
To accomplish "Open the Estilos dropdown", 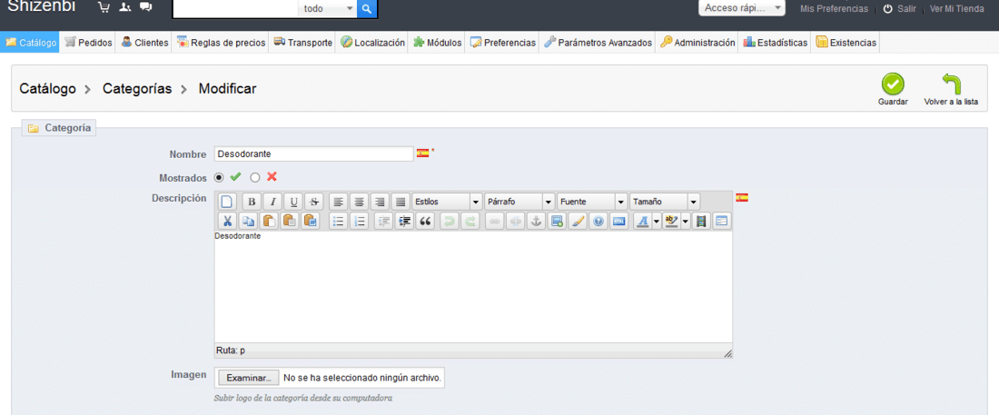I will coord(447,202).
